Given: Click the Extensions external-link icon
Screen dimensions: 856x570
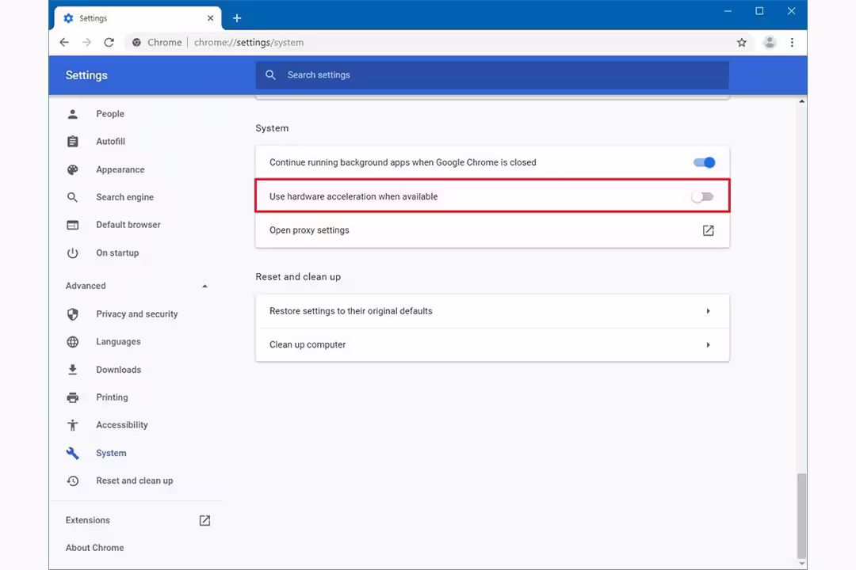Looking at the screenshot, I should [204, 520].
